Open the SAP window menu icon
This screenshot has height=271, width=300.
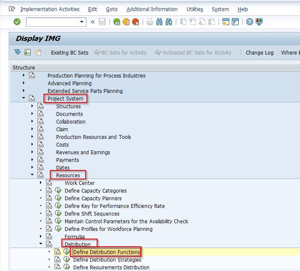point(12,9)
